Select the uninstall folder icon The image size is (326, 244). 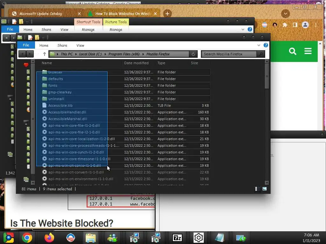point(45,99)
